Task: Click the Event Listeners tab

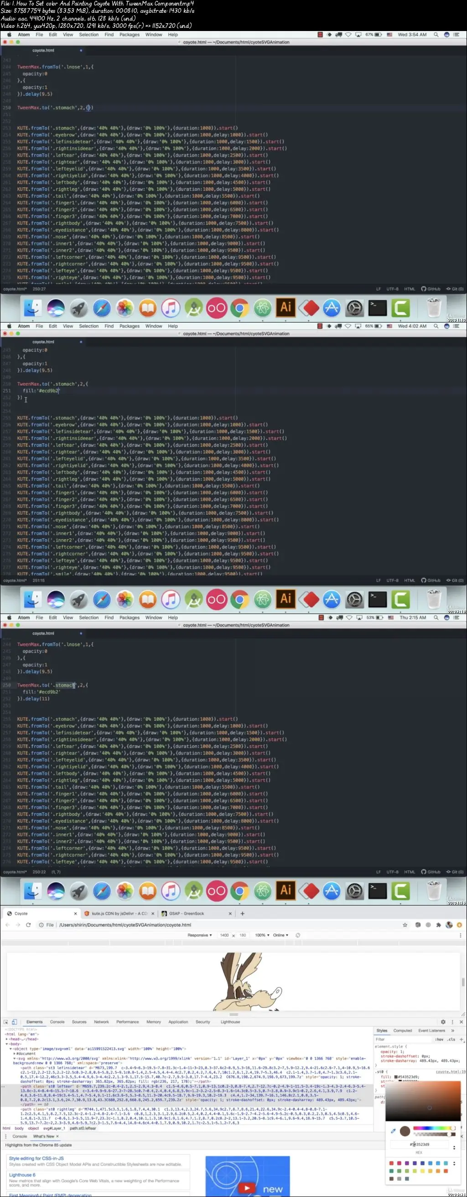Action: 432,1030
